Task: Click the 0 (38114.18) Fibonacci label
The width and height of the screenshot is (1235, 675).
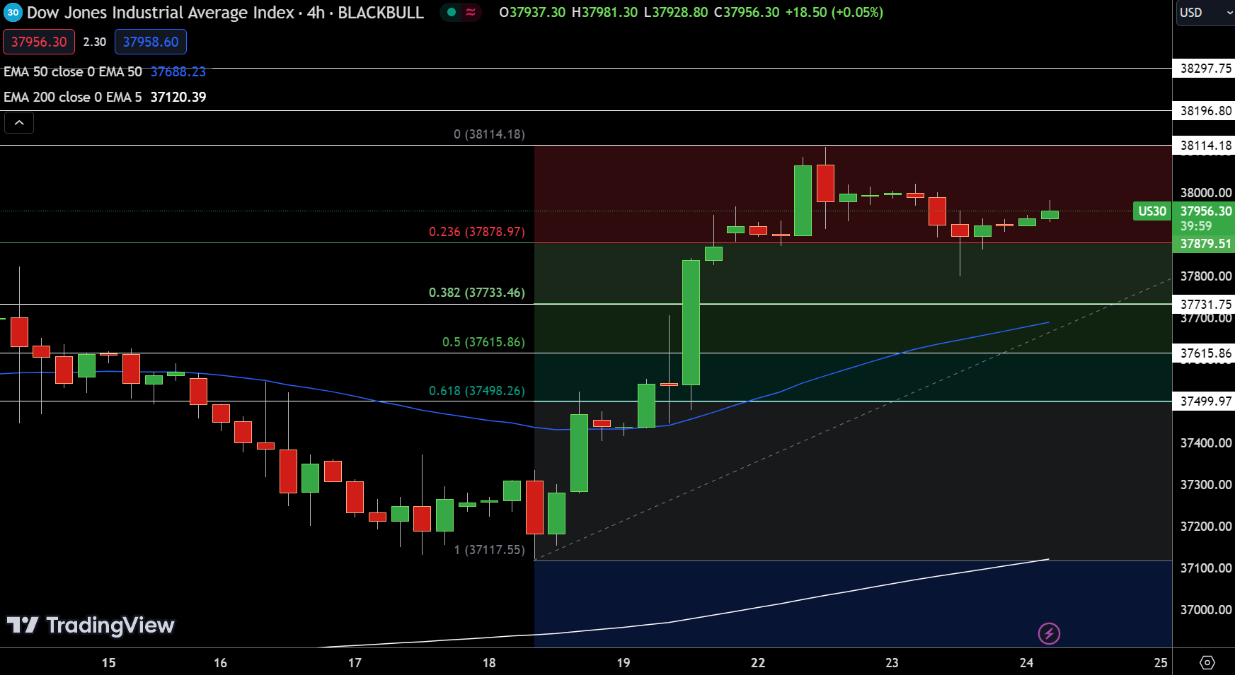Action: 489,134
